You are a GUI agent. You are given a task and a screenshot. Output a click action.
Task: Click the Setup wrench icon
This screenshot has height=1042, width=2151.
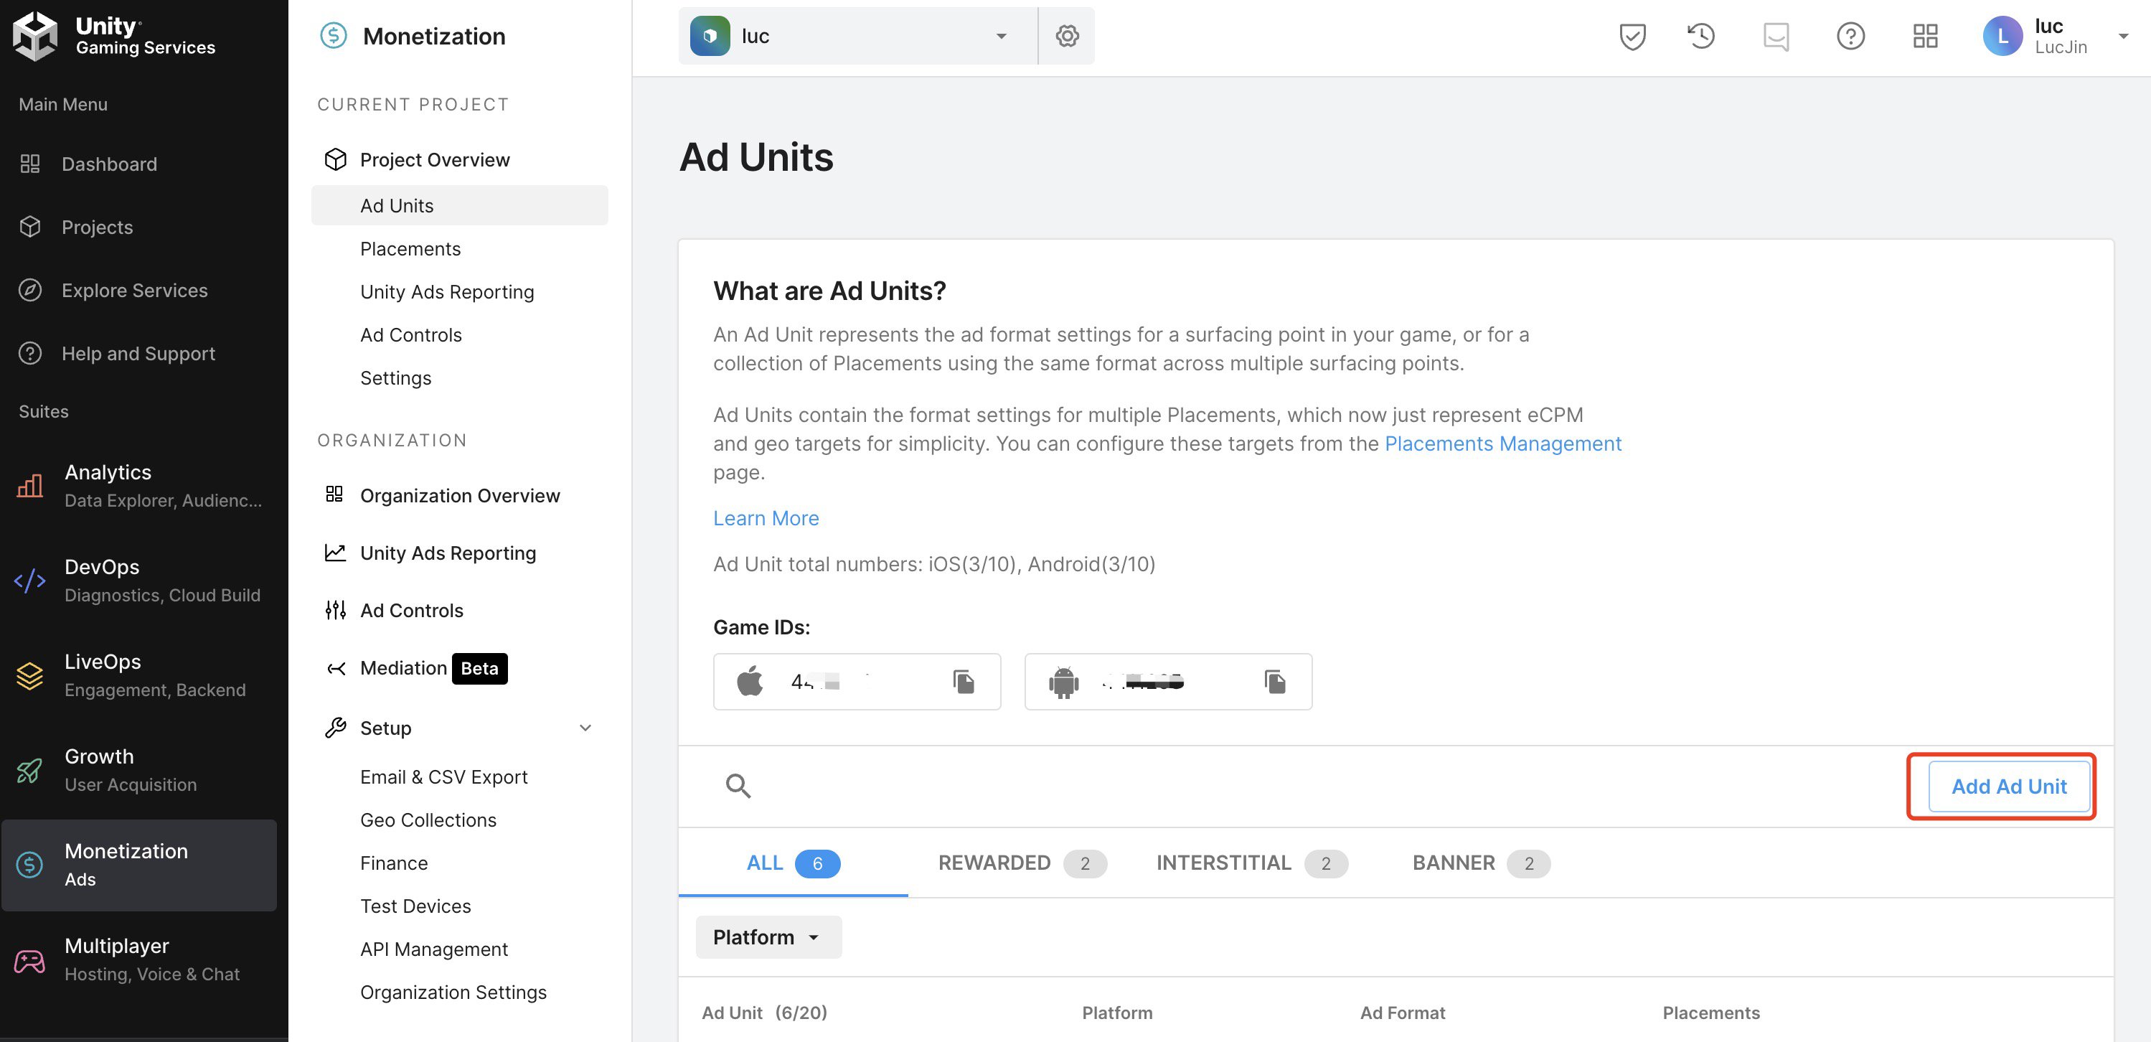click(x=335, y=727)
